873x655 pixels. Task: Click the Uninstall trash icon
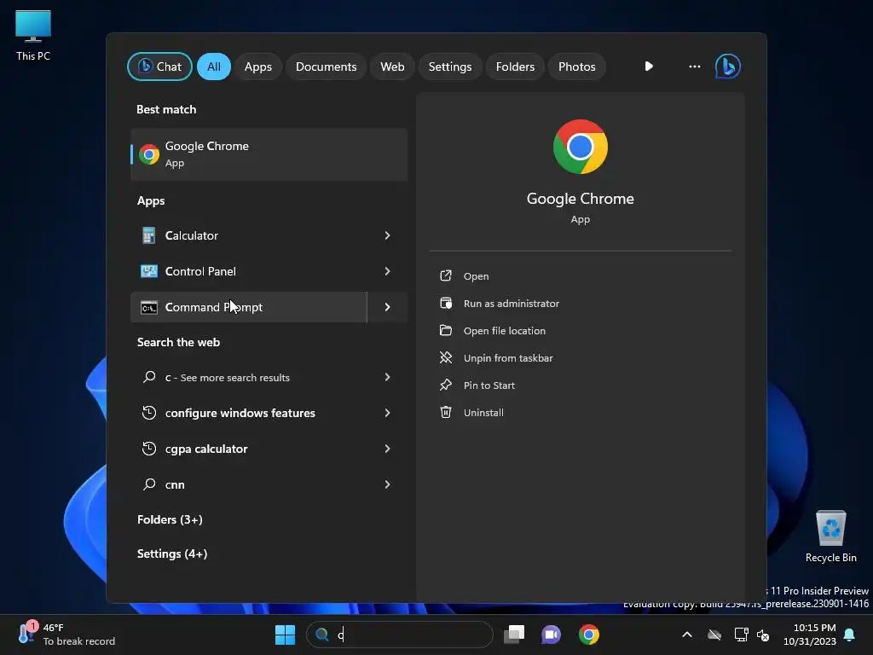point(446,412)
